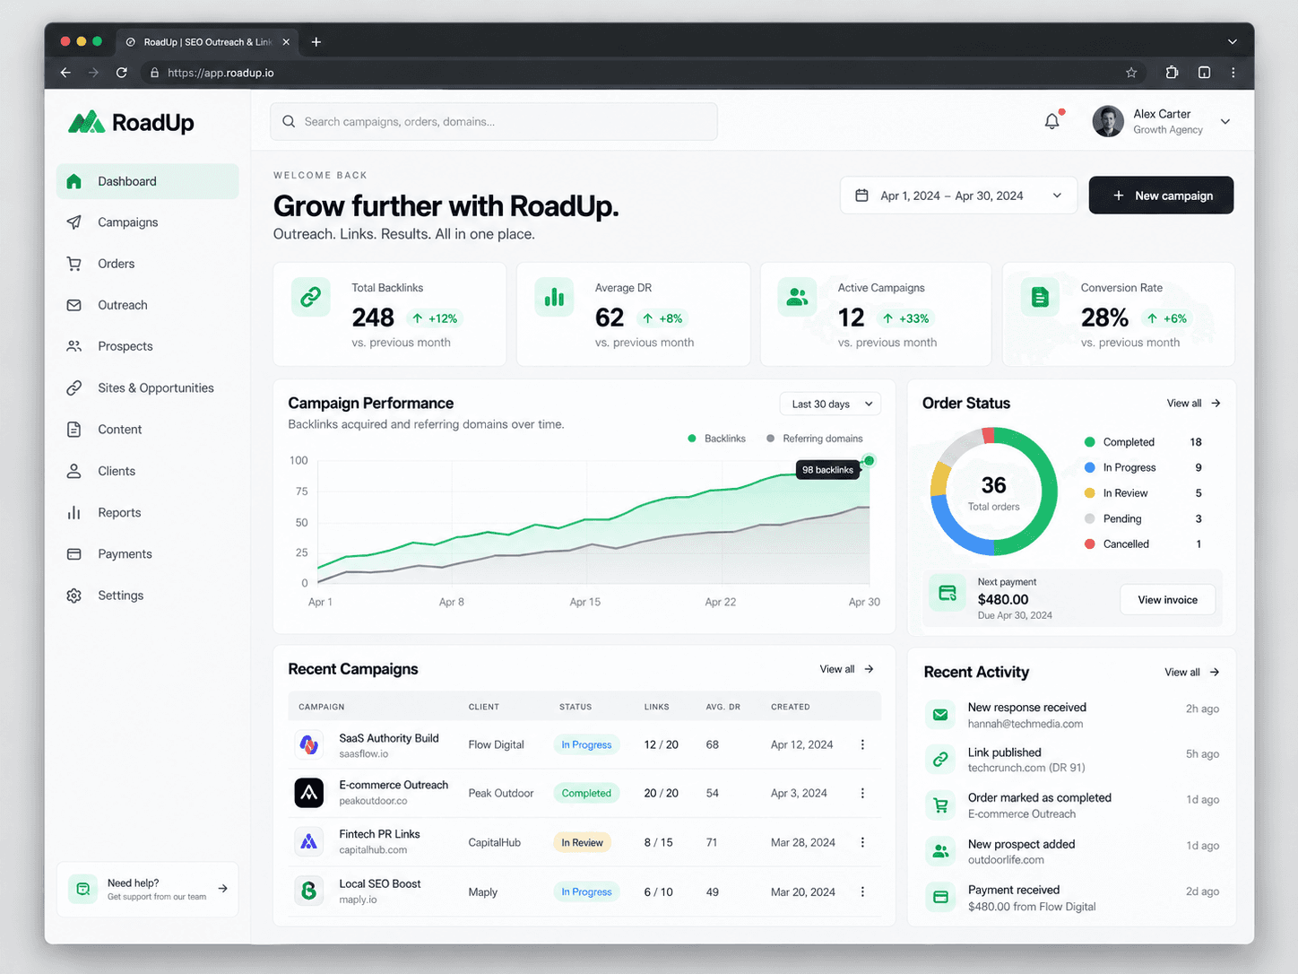The height and width of the screenshot is (974, 1298).
Task: Click the Completed legend color dot
Action: click(x=1090, y=442)
